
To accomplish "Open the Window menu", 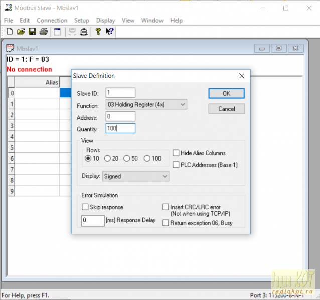I will click(x=152, y=20).
